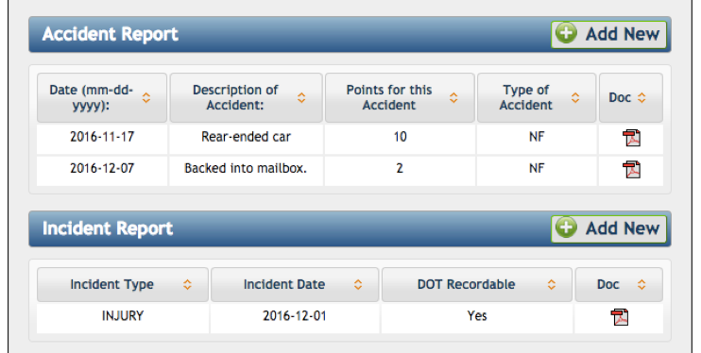Add New incident report entry

click(609, 228)
